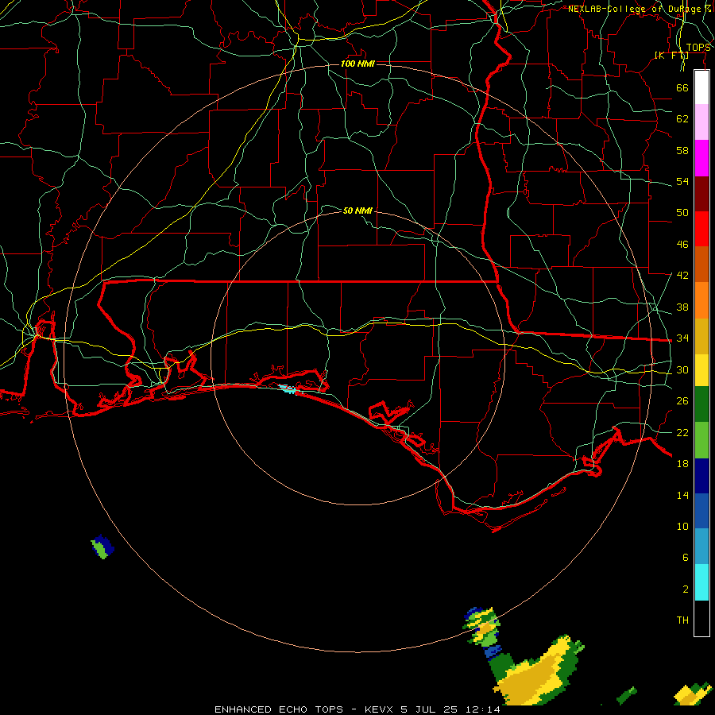Click the dark green legend swatch

click(x=701, y=404)
